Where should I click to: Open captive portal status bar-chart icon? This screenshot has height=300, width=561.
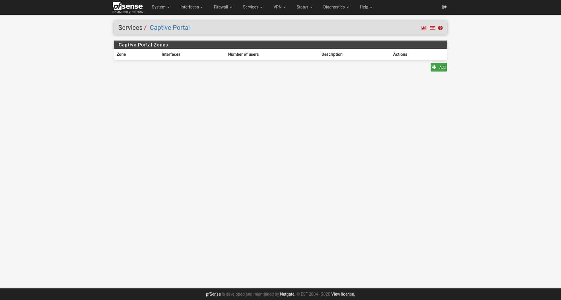(x=424, y=28)
